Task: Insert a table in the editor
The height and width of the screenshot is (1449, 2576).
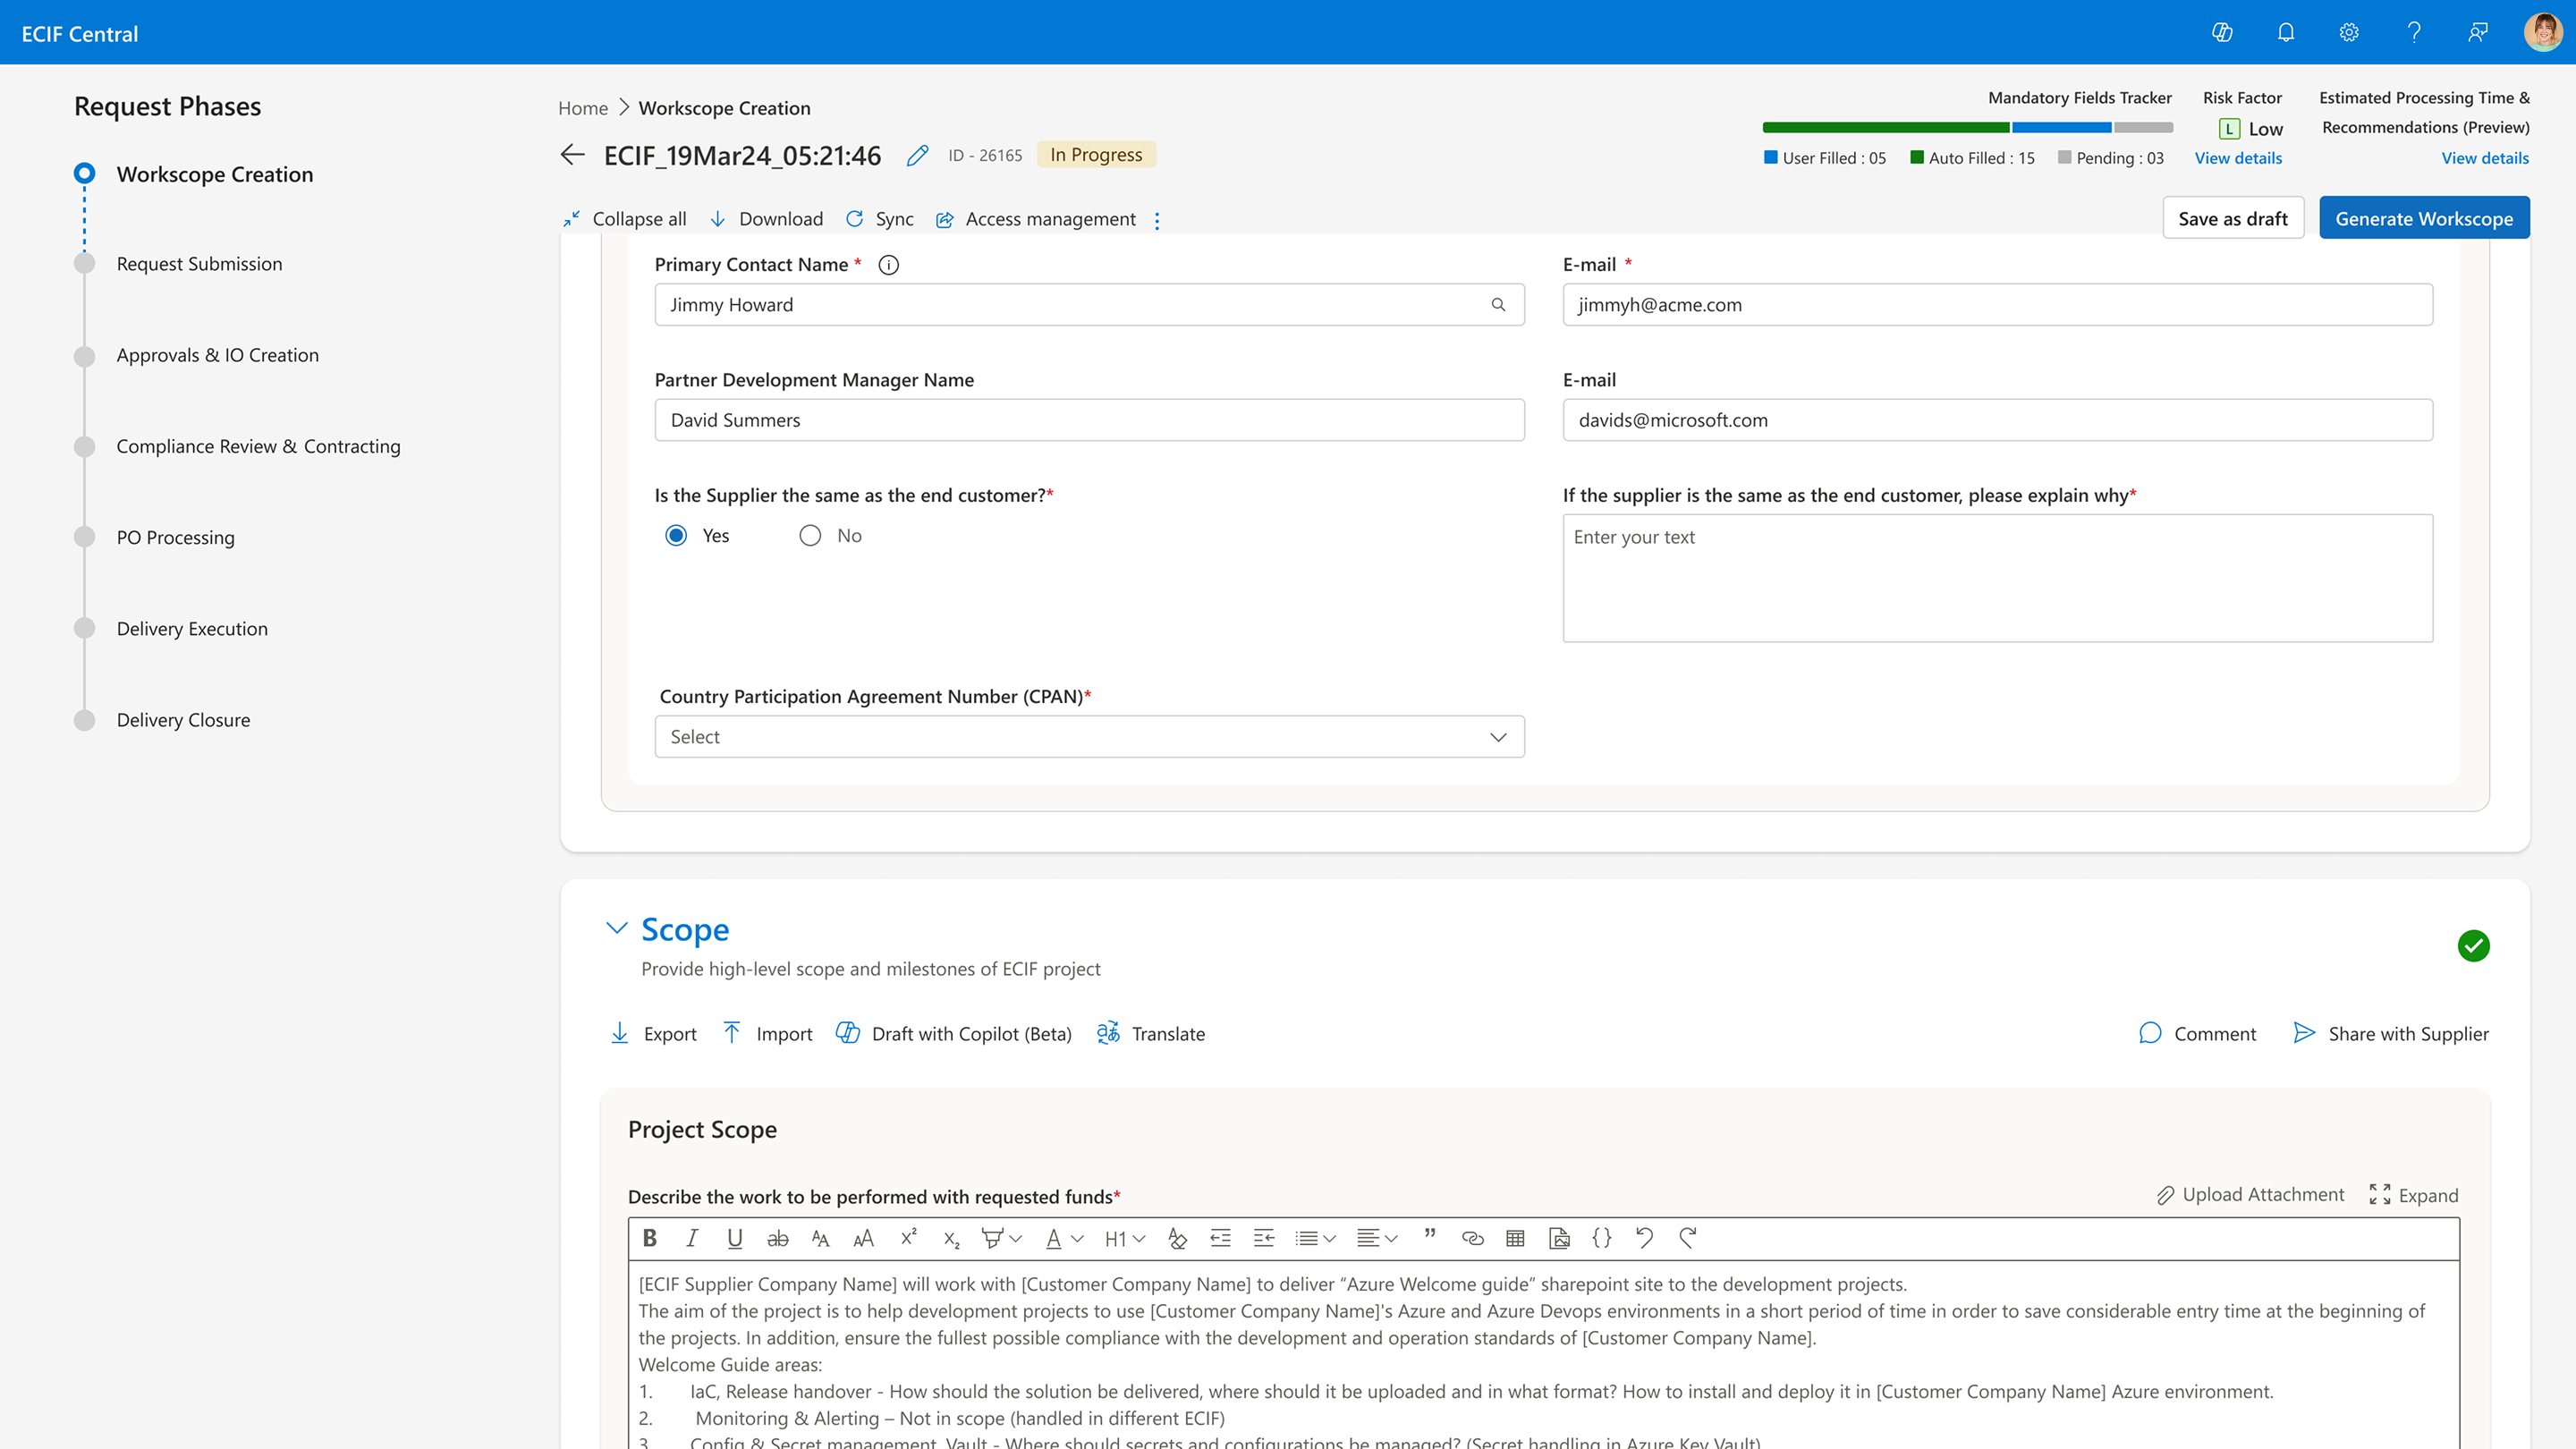Action: 1515,1238
